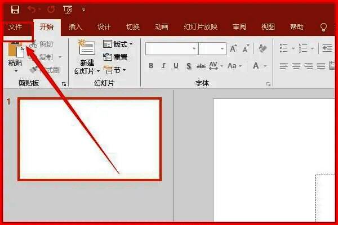338x225 pixels.
Task: Switch to the Insert (插入) tab
Action: tap(75, 27)
